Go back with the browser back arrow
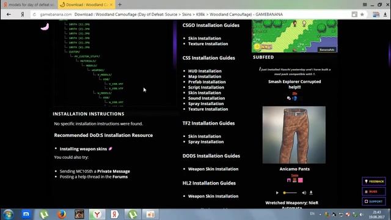 (9, 15)
